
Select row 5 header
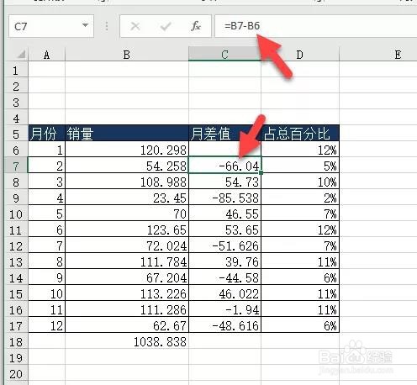[16, 134]
